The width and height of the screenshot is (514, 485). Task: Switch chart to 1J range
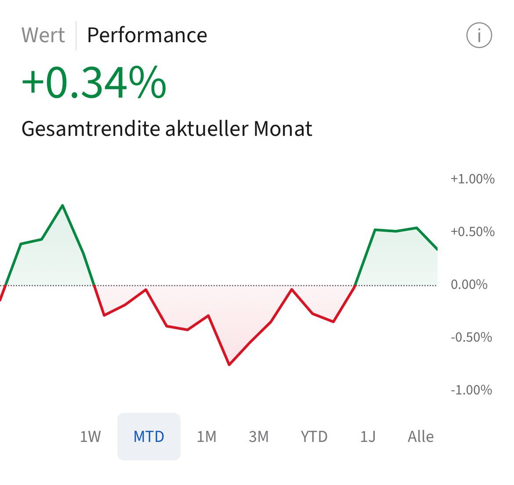368,437
